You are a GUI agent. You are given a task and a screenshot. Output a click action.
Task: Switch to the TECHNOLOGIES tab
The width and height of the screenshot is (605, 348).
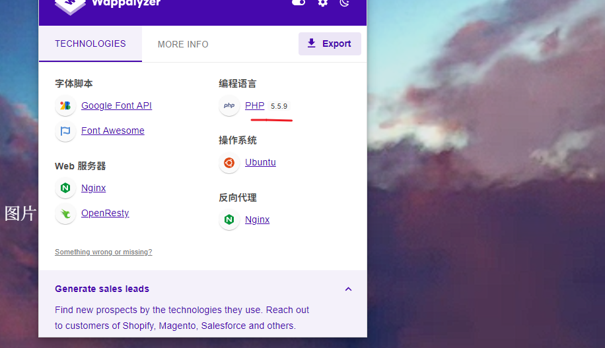click(x=90, y=43)
